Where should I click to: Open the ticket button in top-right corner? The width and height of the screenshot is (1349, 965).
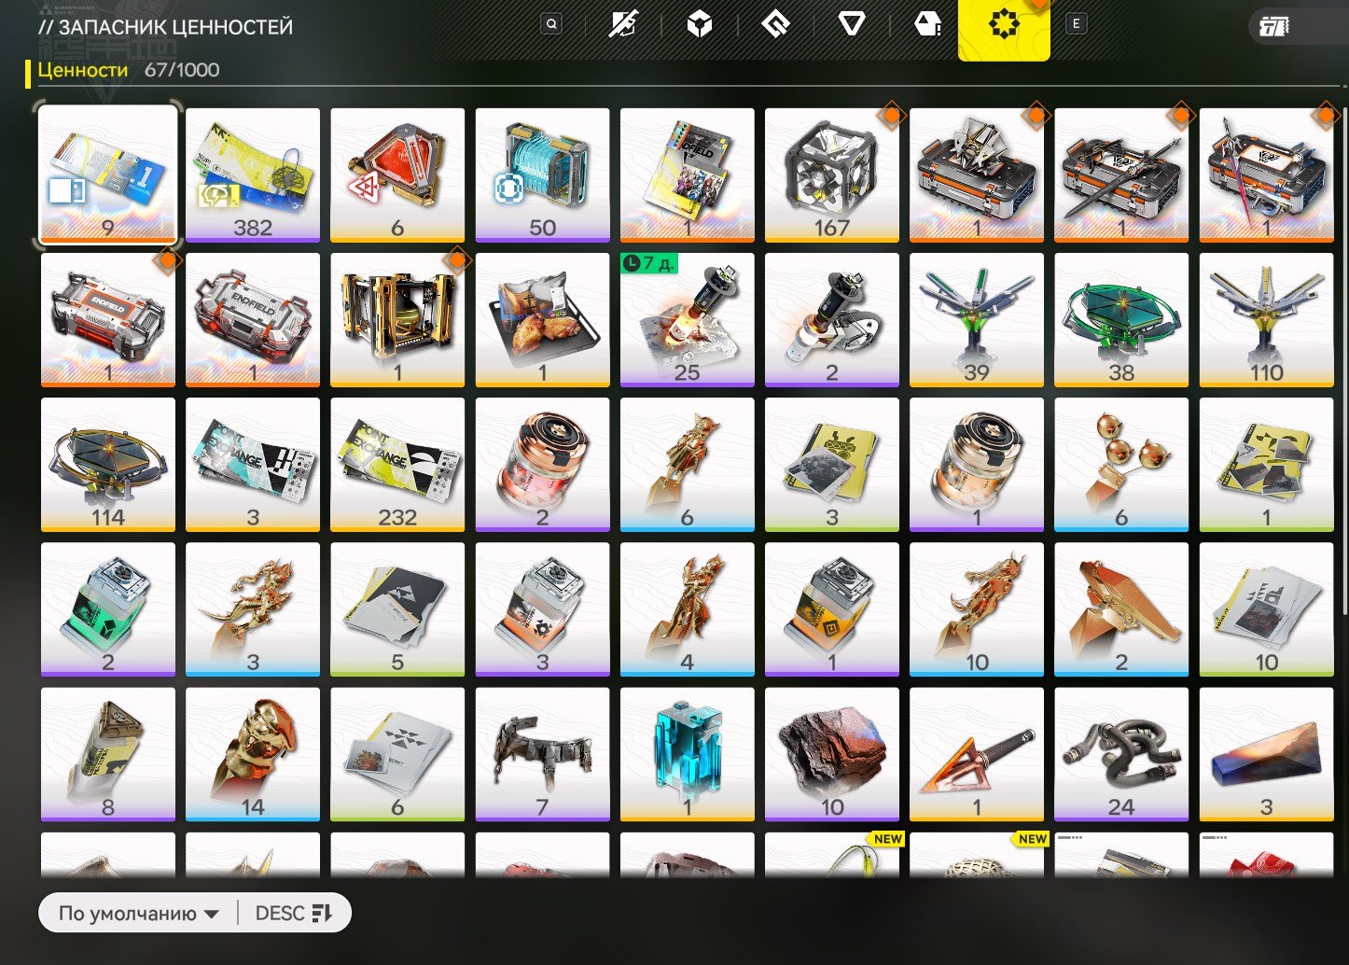point(1275,27)
